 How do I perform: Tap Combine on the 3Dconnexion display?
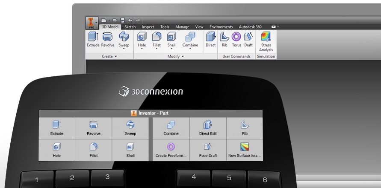171,128
